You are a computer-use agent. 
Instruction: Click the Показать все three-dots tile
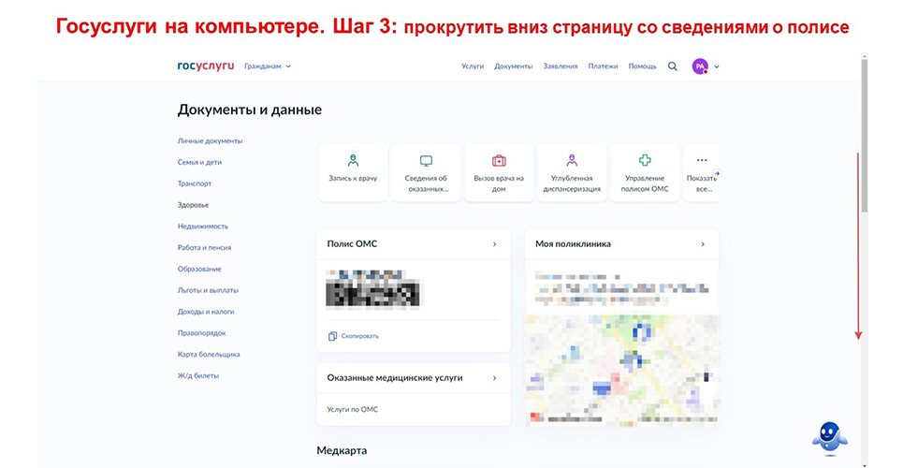[702, 171]
